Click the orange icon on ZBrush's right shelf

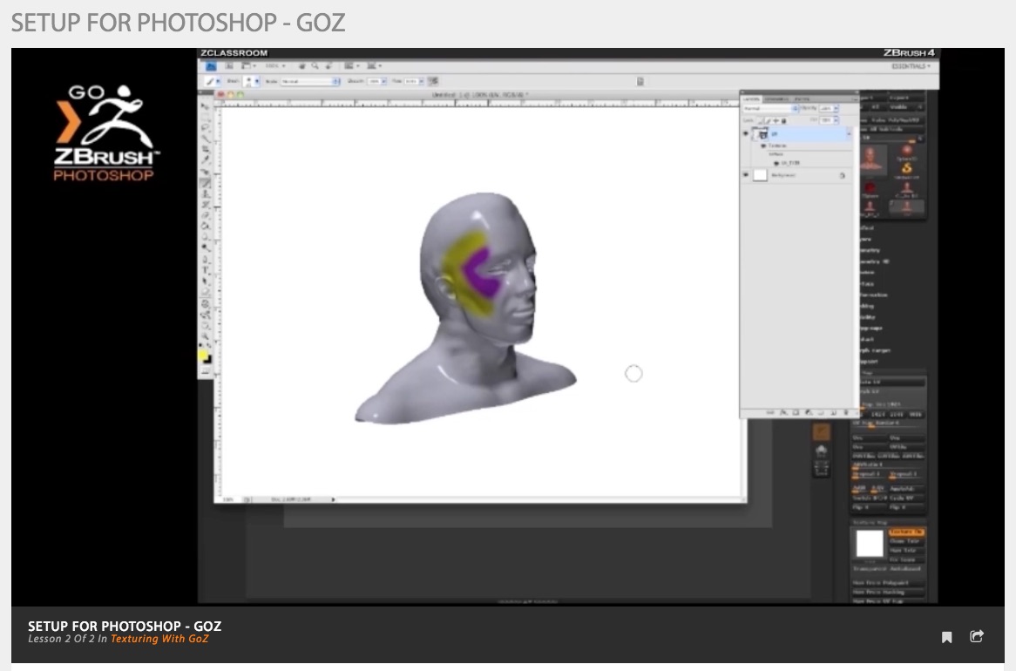click(822, 431)
